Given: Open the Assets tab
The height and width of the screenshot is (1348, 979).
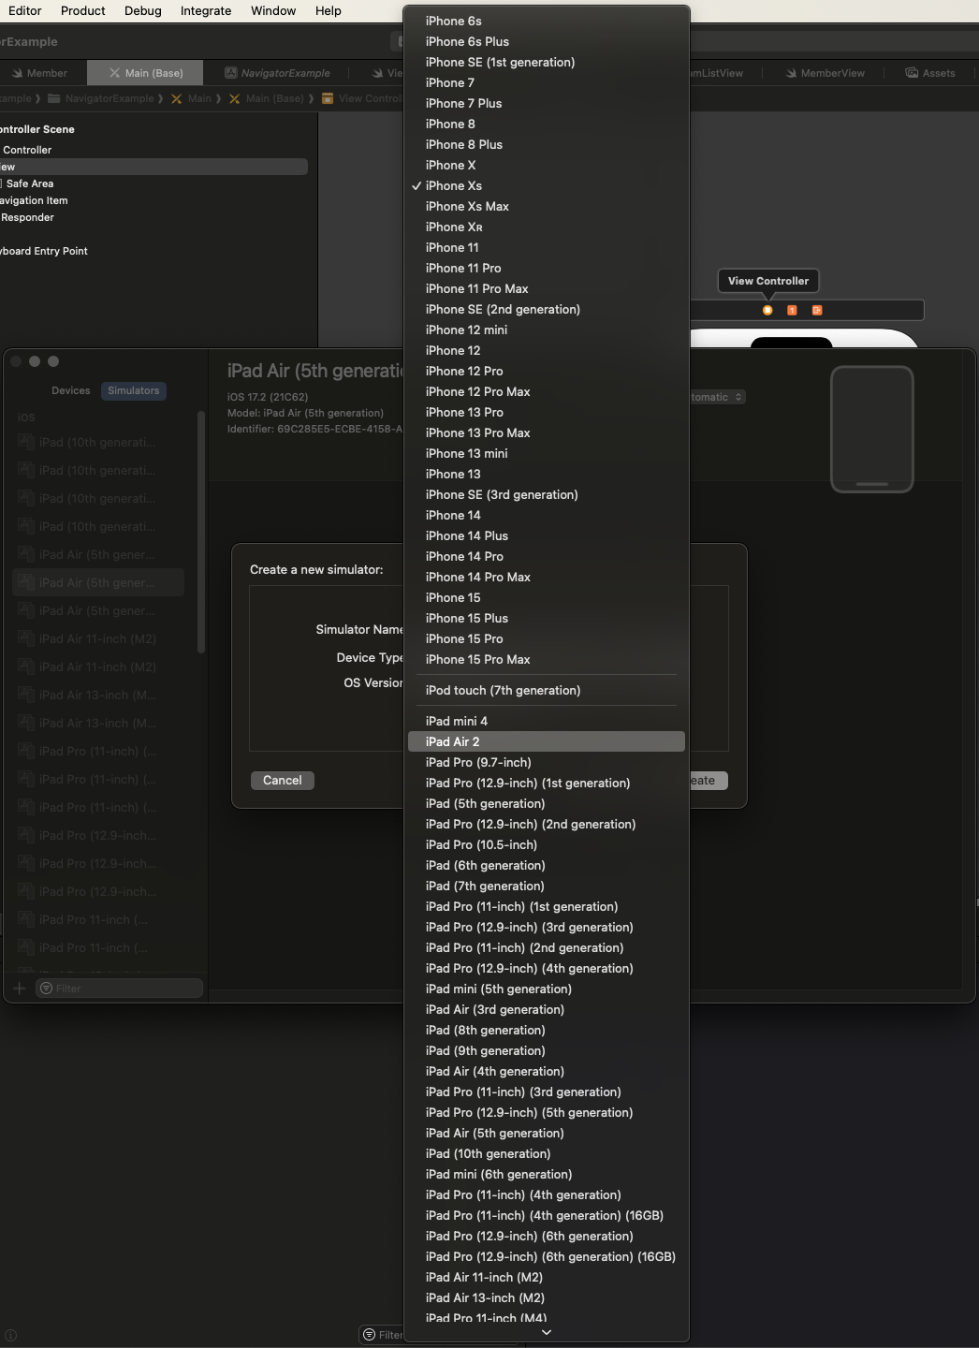Looking at the screenshot, I should tap(930, 73).
